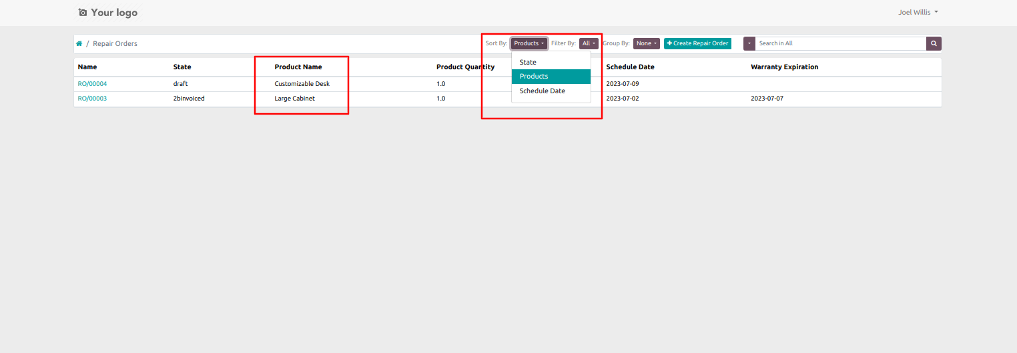This screenshot has width=1017, height=353.
Task: Click the Product Name column header
Action: (298, 67)
